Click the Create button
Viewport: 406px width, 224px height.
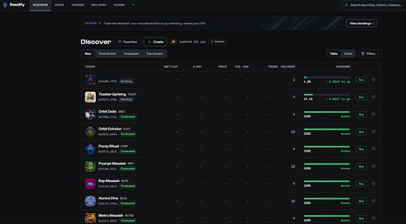(155, 42)
